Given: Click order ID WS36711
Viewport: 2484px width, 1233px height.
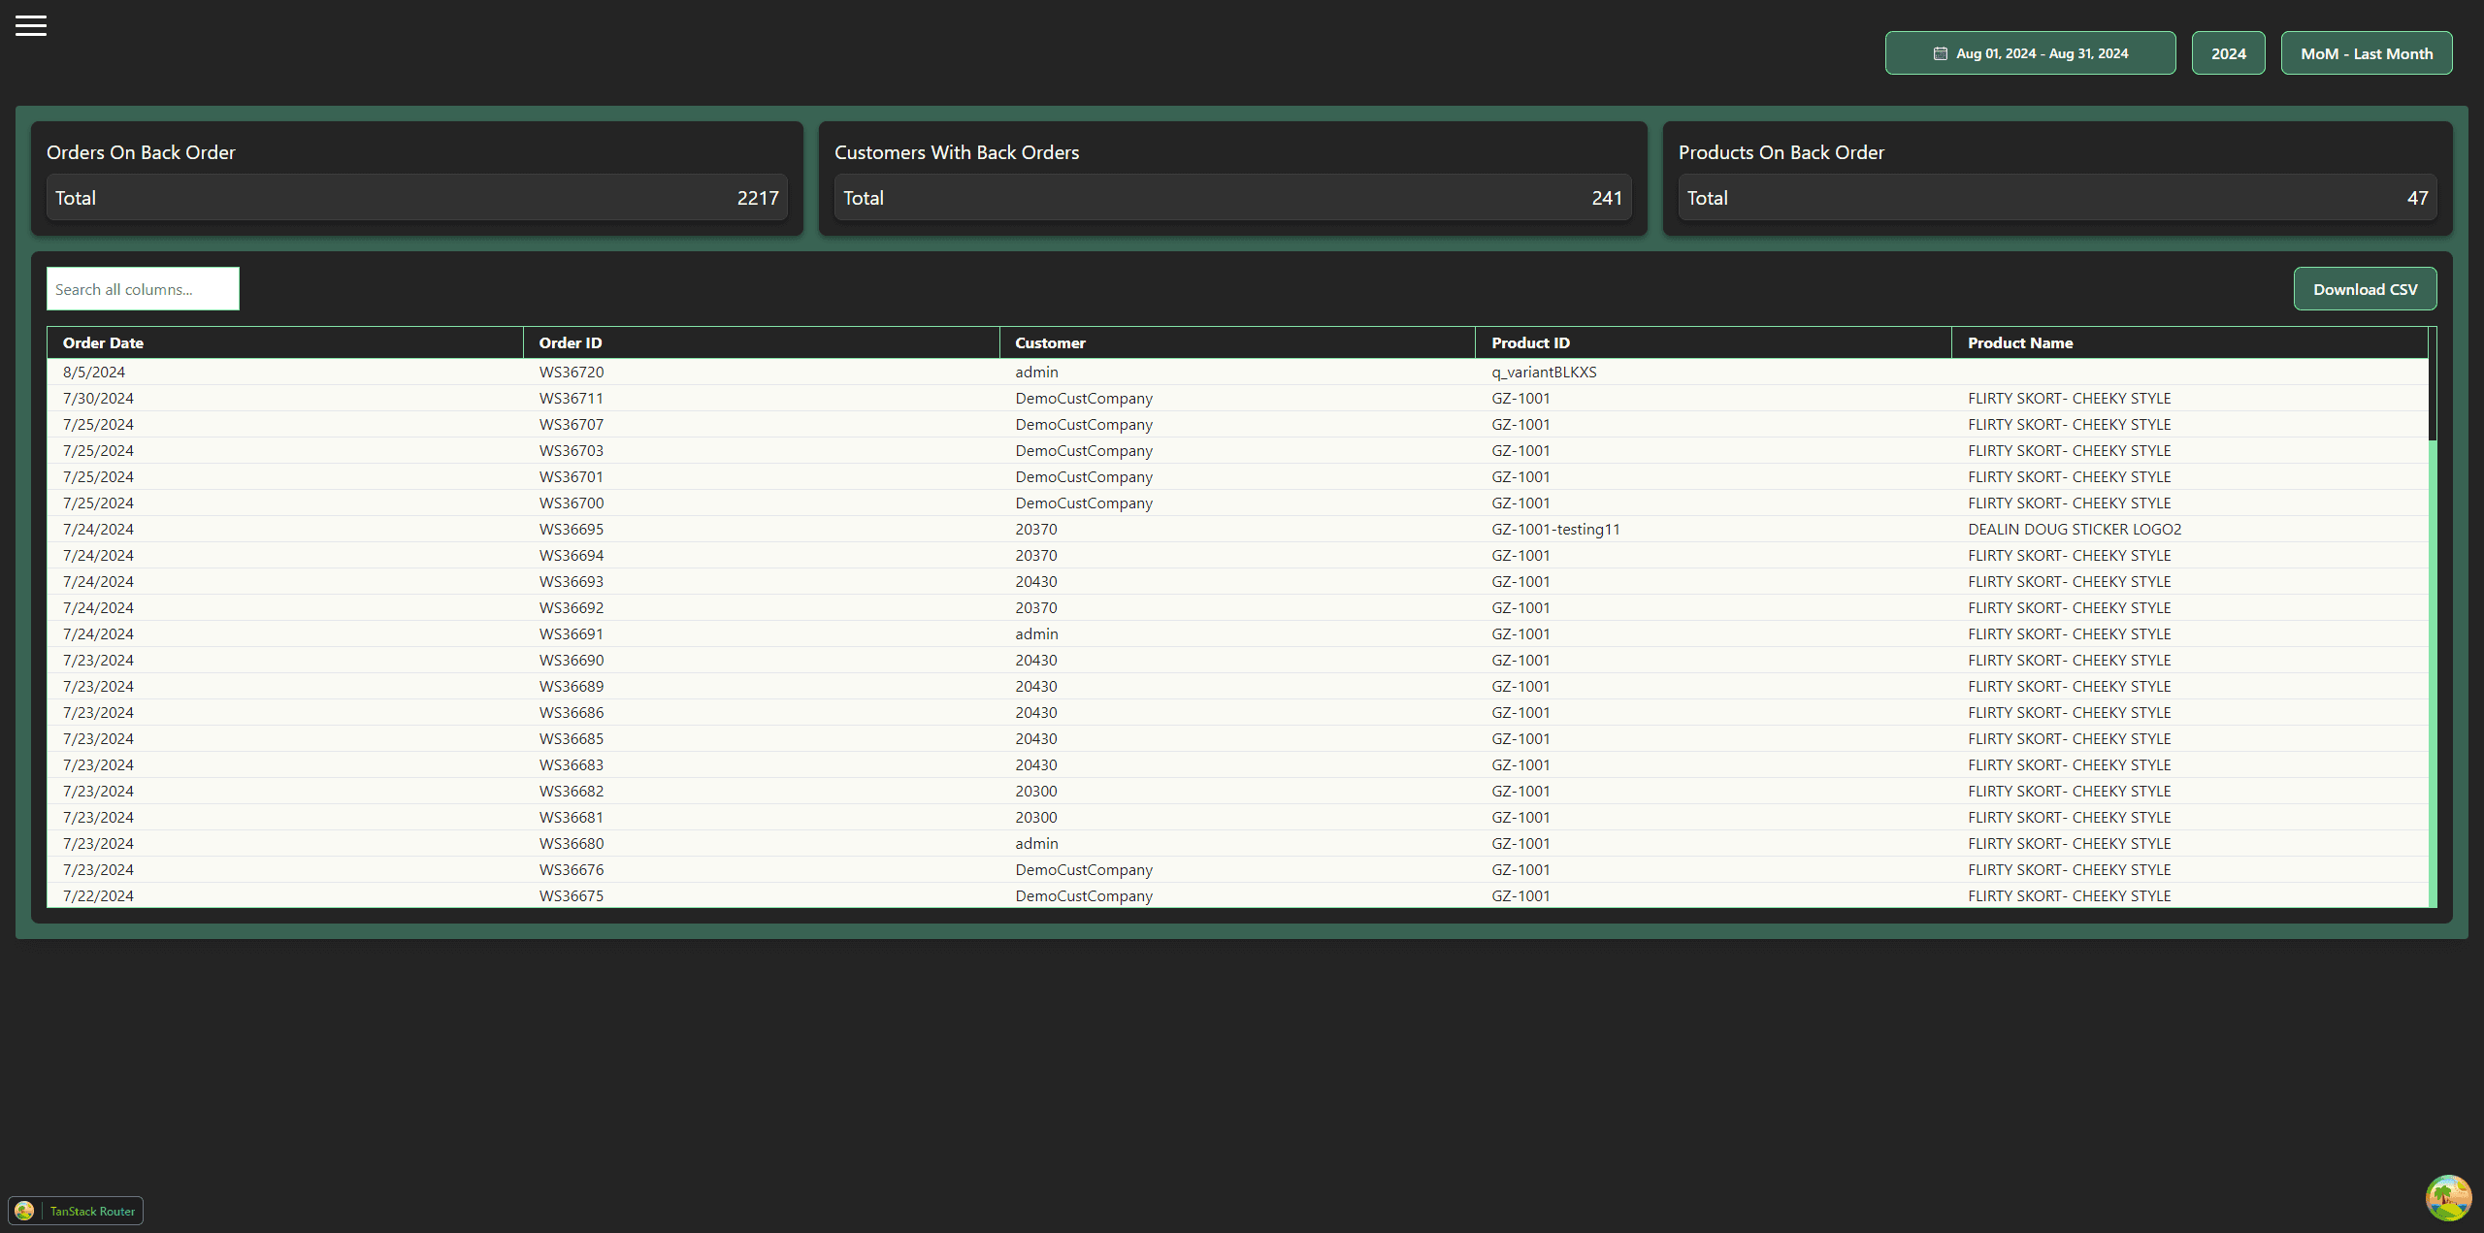Looking at the screenshot, I should 572,398.
